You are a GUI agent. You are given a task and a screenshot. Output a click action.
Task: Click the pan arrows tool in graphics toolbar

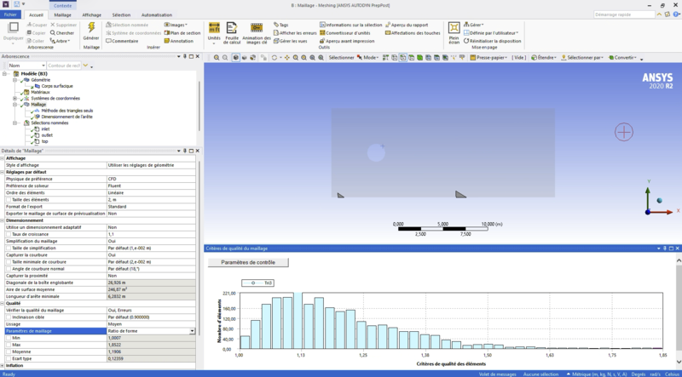pos(287,57)
